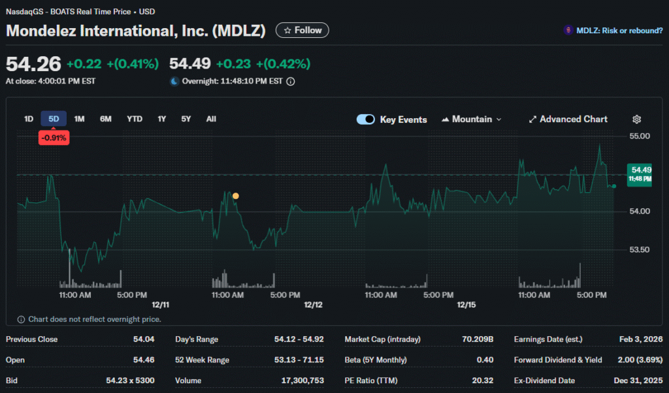Follow Mondelez International stock
The image size is (669, 393).
click(302, 30)
